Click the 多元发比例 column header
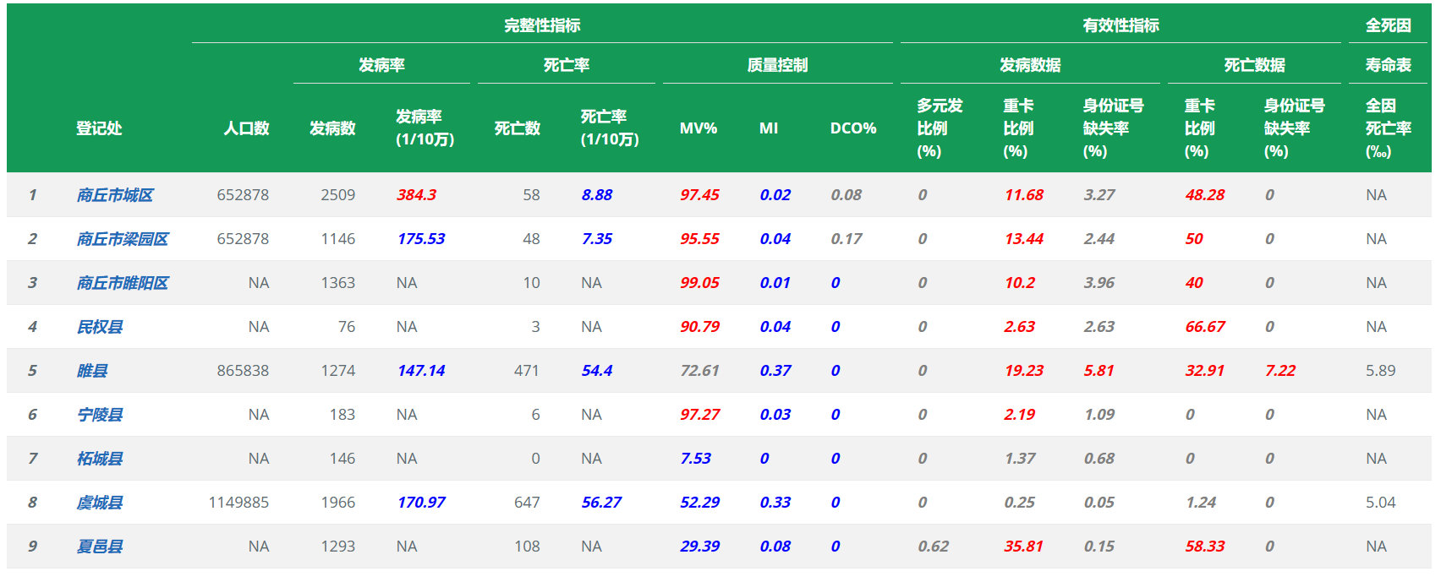Image resolution: width=1441 pixels, height=582 pixels. click(940, 128)
